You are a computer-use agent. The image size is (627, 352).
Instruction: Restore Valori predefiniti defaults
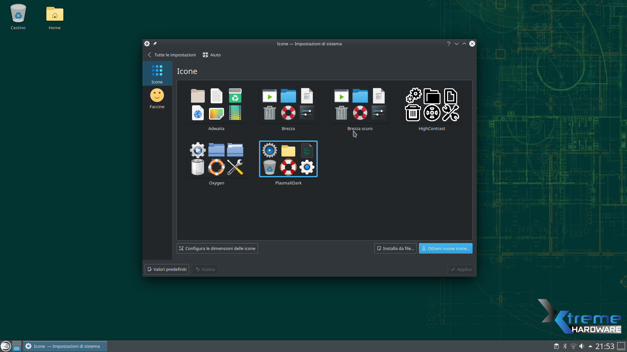pos(167,269)
